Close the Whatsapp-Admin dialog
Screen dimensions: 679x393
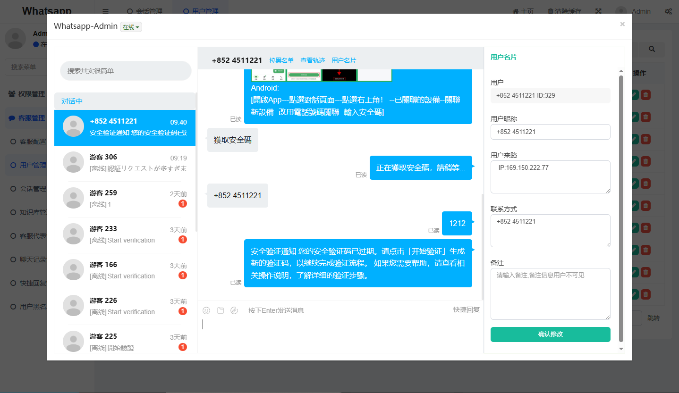point(622,24)
